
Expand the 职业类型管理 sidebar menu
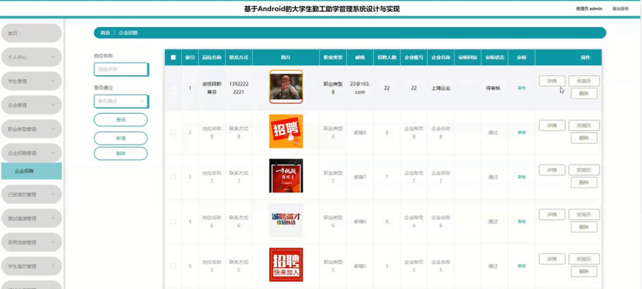coord(31,129)
